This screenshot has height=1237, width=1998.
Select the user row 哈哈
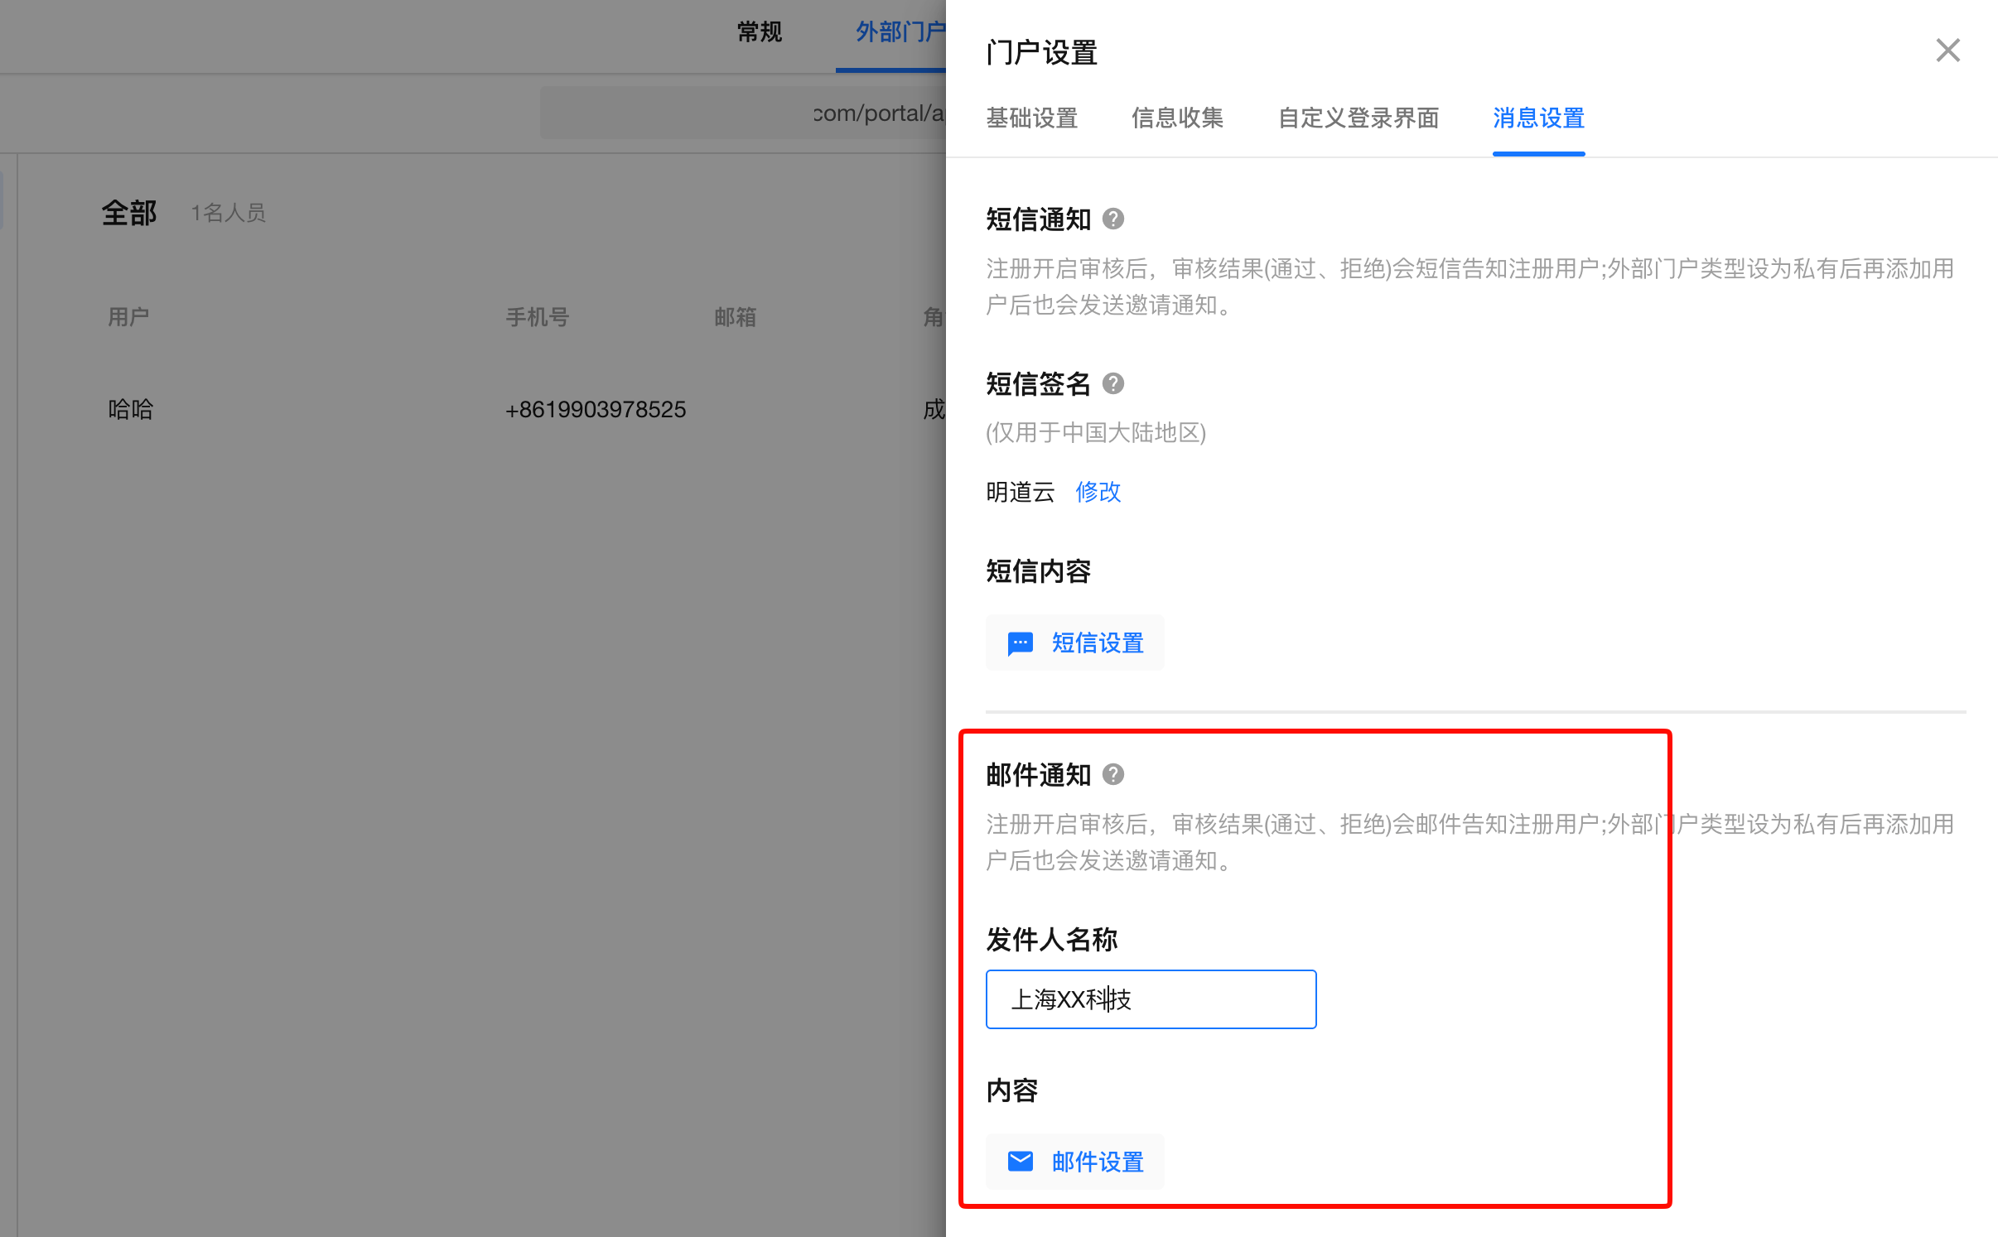tap(480, 410)
